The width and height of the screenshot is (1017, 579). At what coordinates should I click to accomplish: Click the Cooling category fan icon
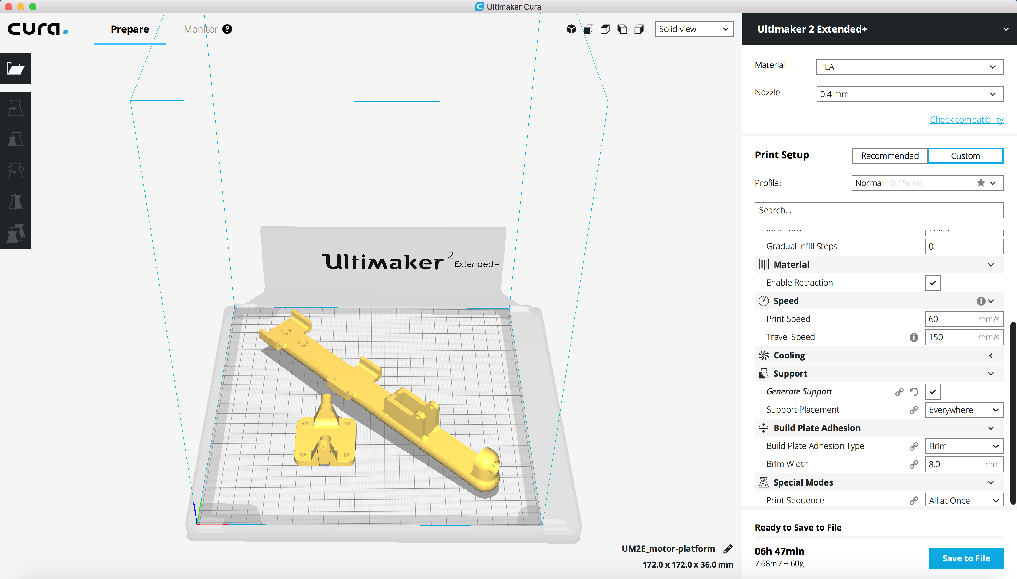click(763, 355)
